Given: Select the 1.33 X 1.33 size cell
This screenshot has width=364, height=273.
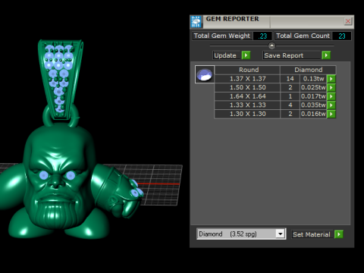Looking at the screenshot, I should pos(247,105).
